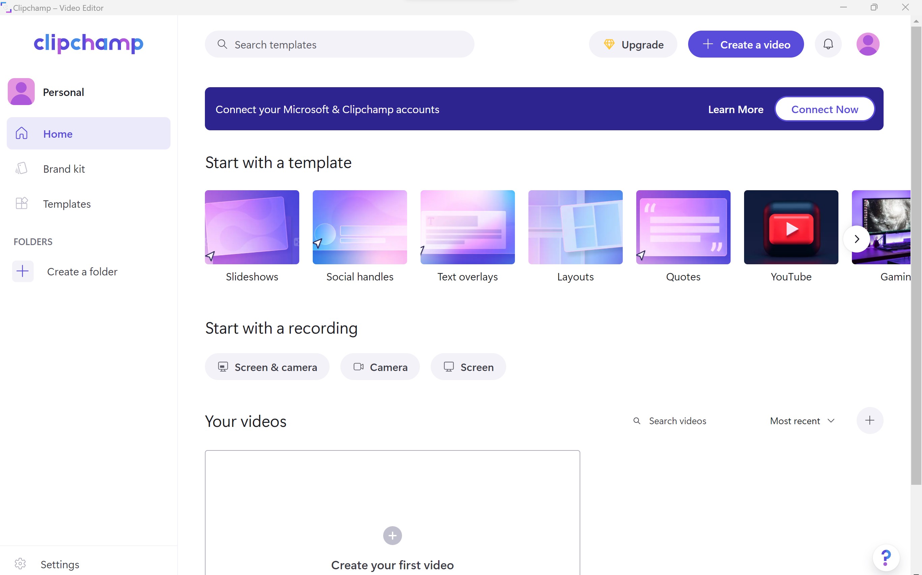Restore down the Clipchamp window

point(874,7)
